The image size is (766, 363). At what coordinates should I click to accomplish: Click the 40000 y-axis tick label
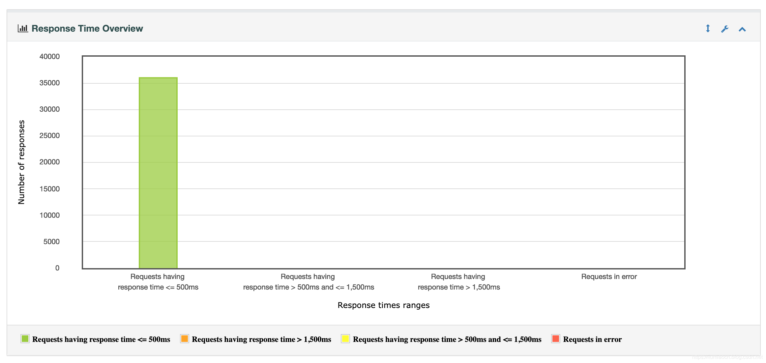49,56
